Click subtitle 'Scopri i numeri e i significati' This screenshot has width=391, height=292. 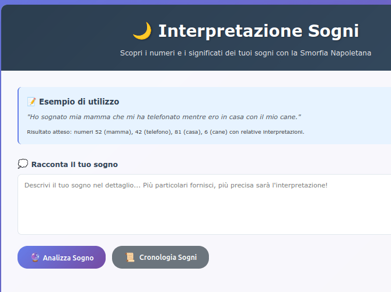tap(246, 53)
